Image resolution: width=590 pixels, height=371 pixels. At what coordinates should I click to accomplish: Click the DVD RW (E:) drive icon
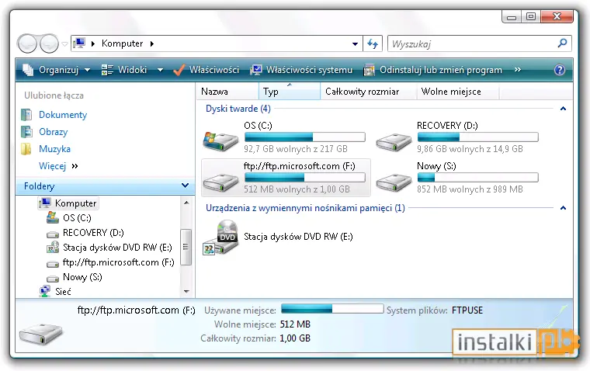(220, 237)
